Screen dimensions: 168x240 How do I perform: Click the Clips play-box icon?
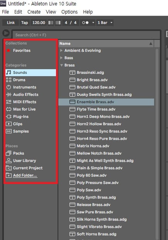click(x=8, y=124)
